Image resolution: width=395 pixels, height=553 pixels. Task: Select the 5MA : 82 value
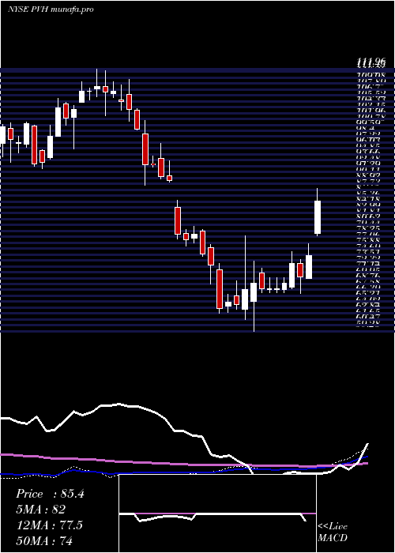(x=41, y=510)
